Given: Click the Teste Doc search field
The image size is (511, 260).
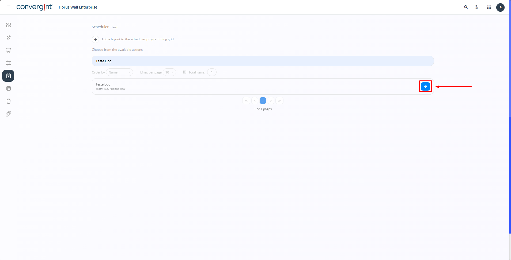Looking at the screenshot, I should [262, 61].
